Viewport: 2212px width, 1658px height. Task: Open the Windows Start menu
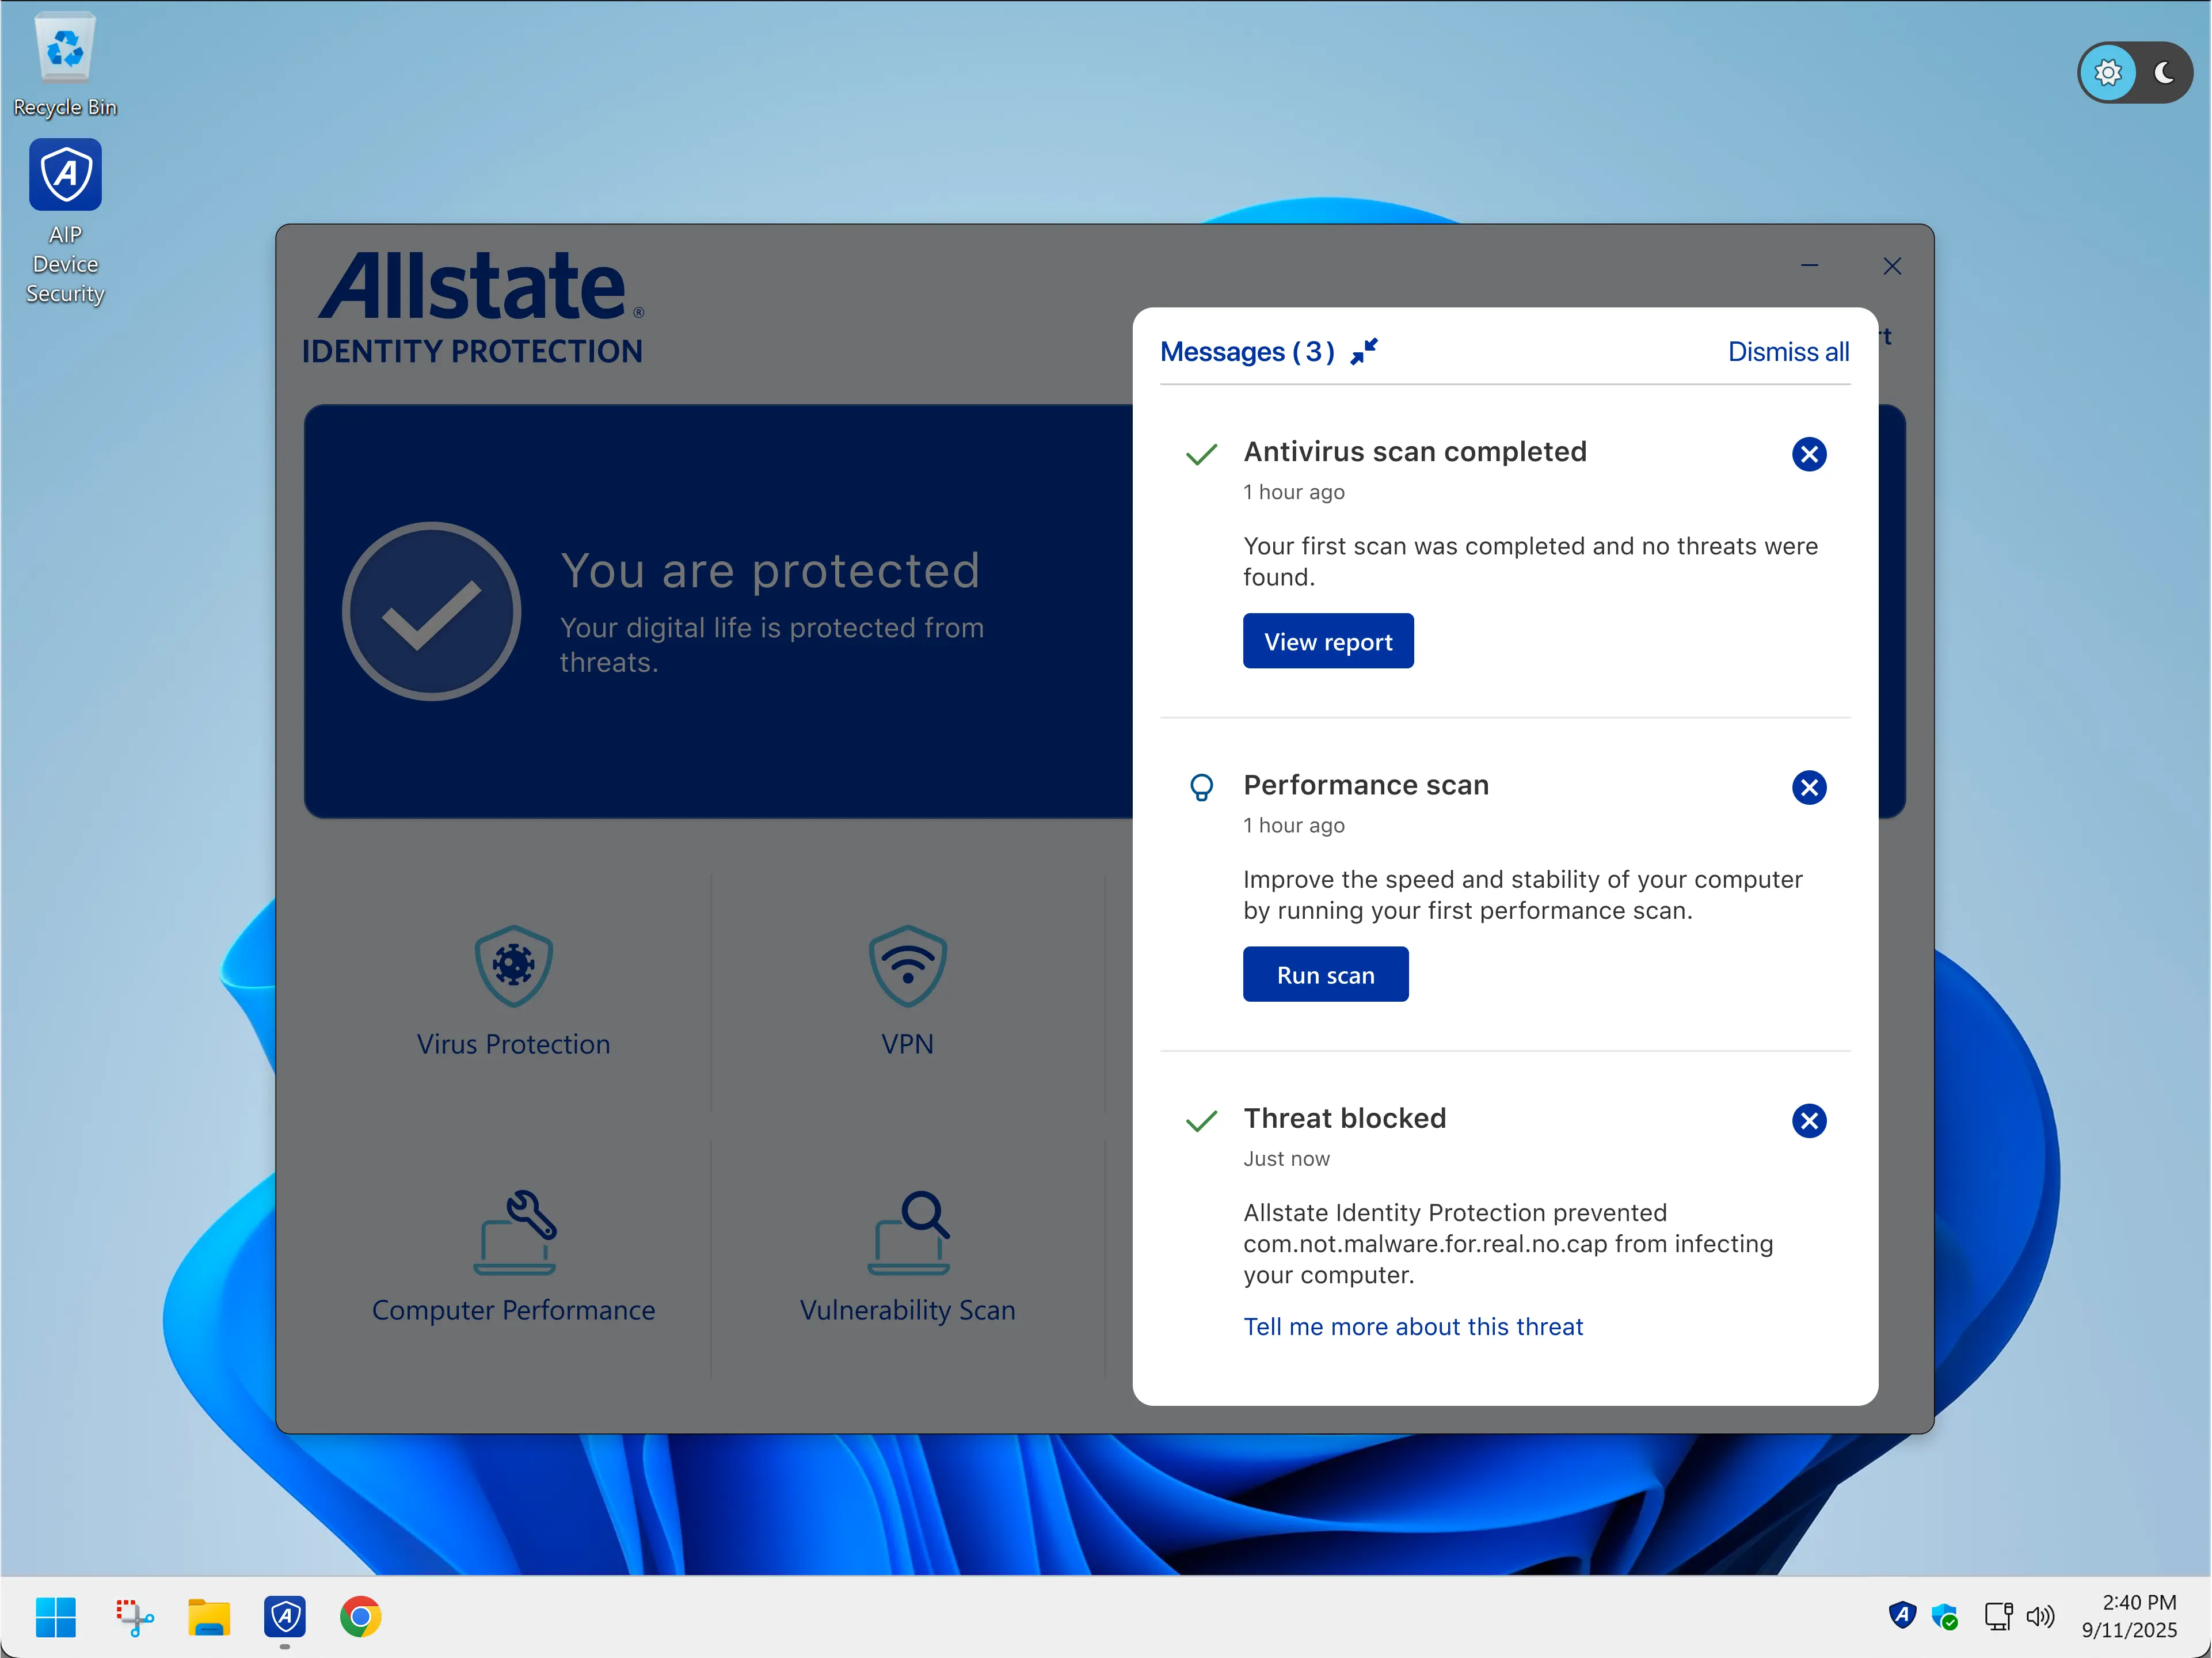(x=55, y=1617)
